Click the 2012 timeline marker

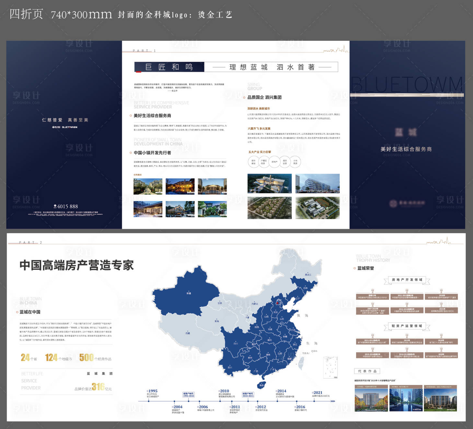tap(260, 407)
